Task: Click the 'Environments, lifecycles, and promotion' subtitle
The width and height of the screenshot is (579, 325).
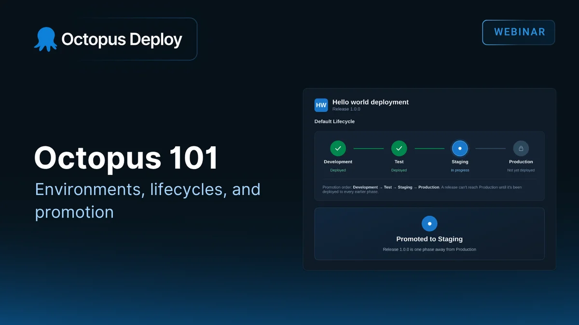Action: pos(148,200)
